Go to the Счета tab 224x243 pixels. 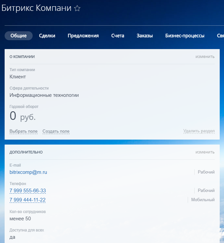click(x=118, y=36)
